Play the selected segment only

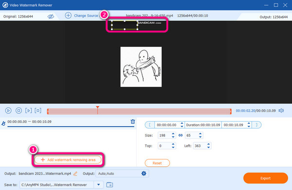(29, 111)
